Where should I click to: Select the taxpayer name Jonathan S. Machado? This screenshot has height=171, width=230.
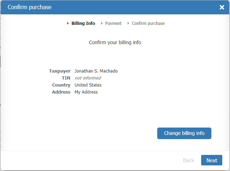pyautogui.click(x=96, y=71)
